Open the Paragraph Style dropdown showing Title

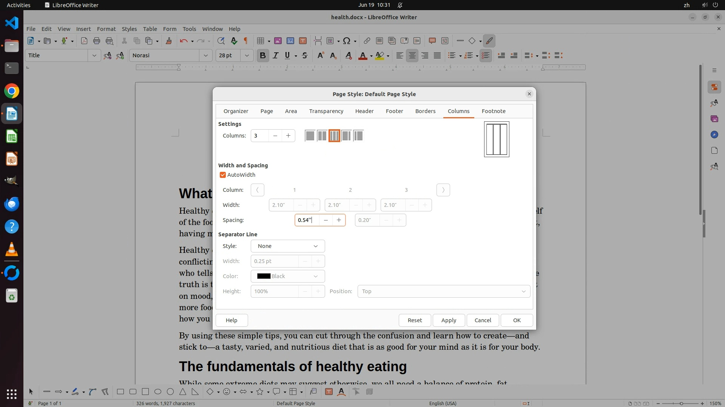[x=94, y=56]
